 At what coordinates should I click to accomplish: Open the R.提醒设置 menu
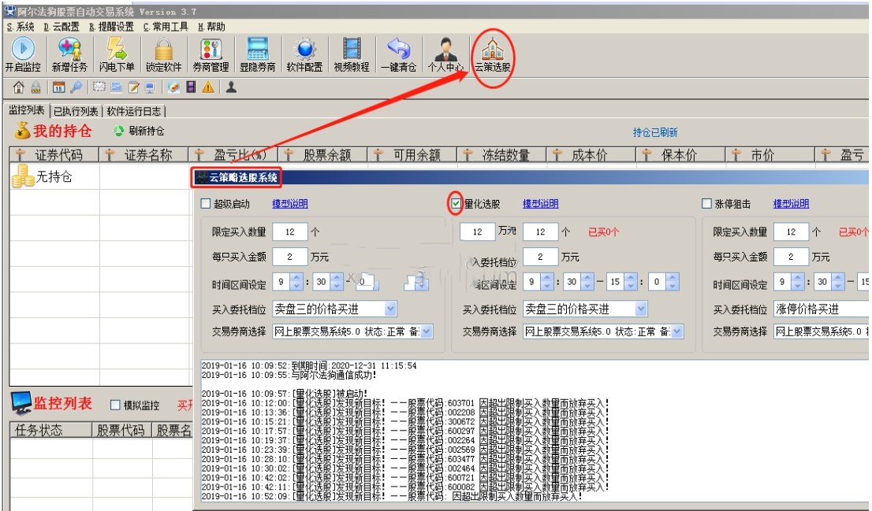click(111, 27)
